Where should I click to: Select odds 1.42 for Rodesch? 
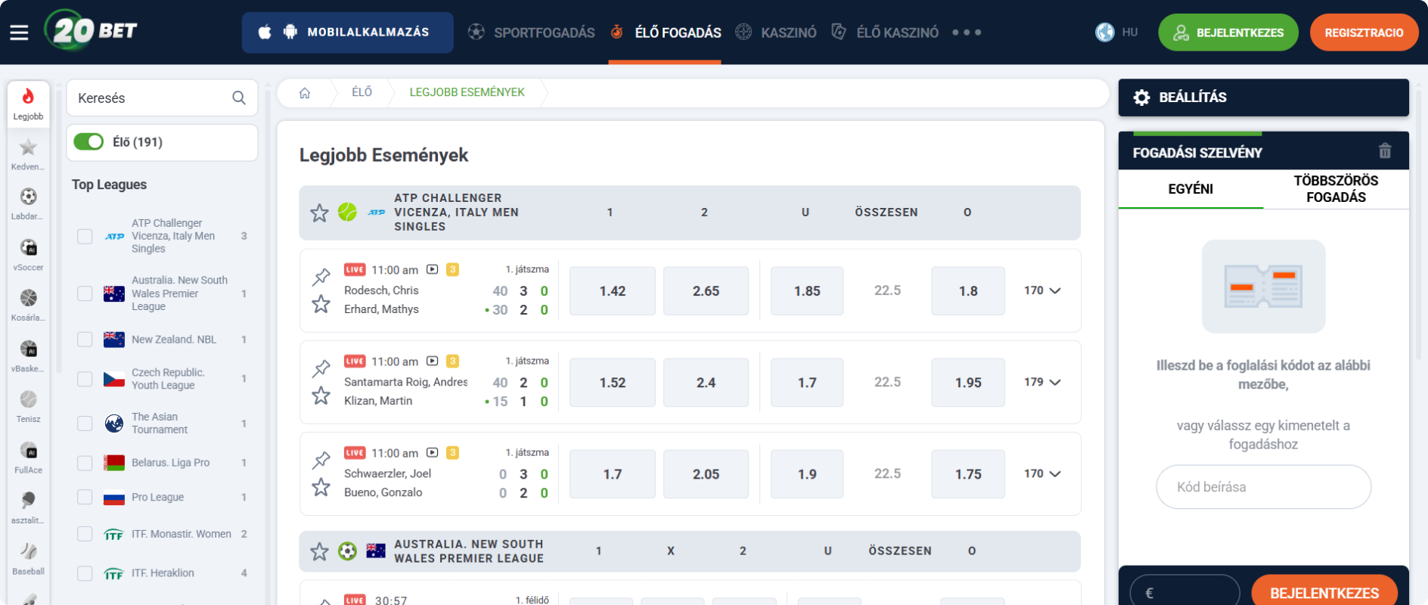click(x=613, y=291)
